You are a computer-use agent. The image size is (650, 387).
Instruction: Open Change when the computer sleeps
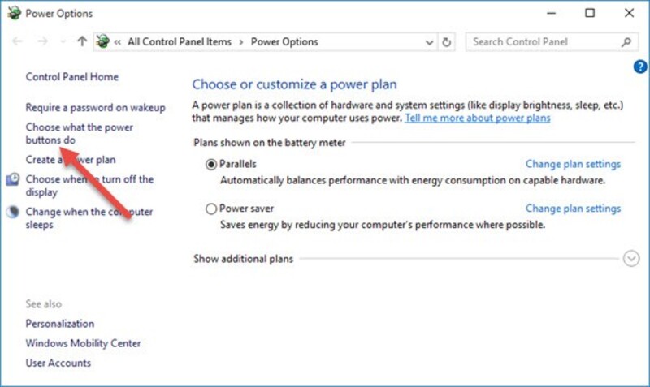tap(89, 218)
